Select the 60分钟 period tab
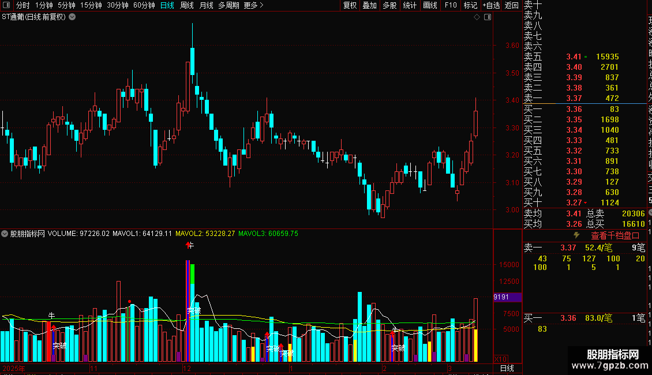The image size is (652, 375). pyautogui.click(x=144, y=5)
